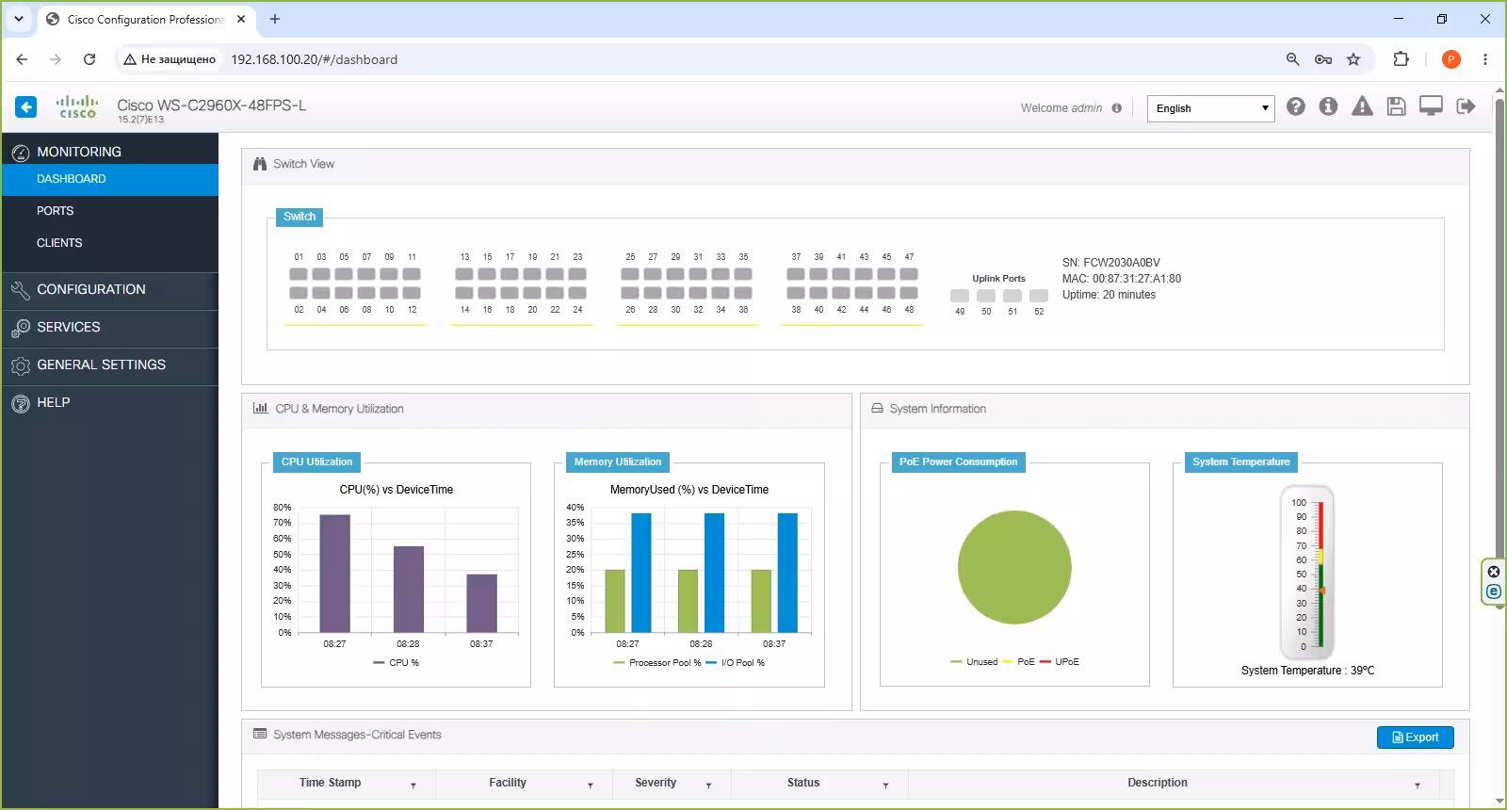Toggle the CPU % legend item

[397, 663]
